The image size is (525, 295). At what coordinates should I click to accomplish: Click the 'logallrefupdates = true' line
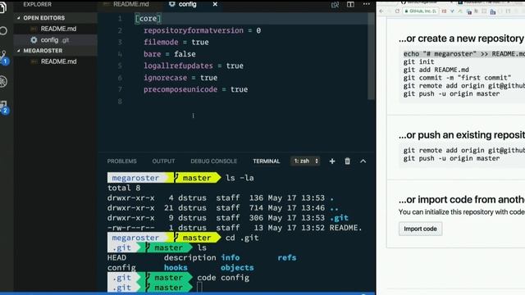coord(194,66)
